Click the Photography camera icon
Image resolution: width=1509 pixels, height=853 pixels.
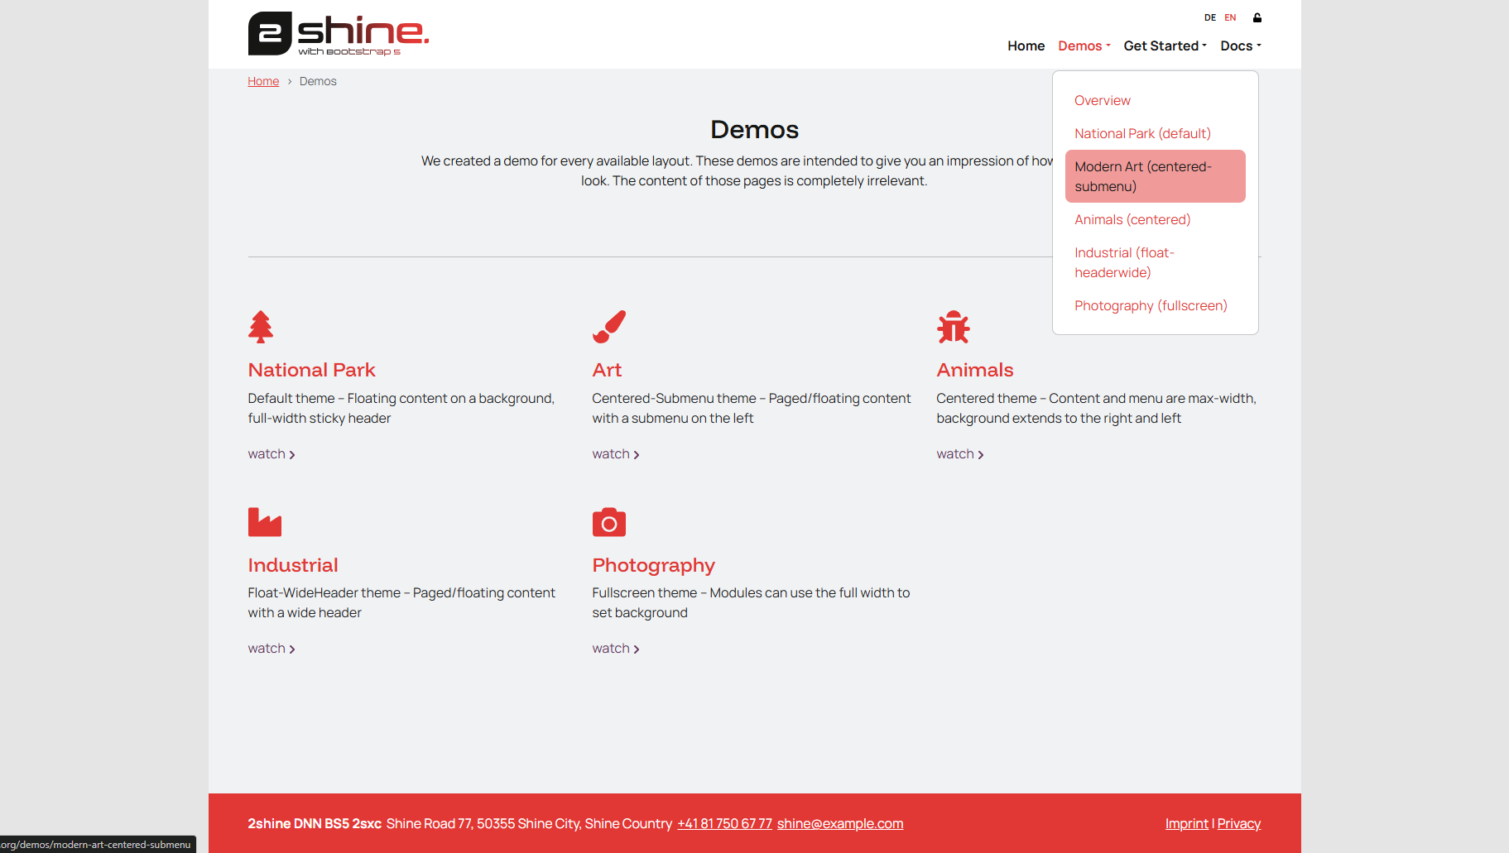pyautogui.click(x=608, y=523)
